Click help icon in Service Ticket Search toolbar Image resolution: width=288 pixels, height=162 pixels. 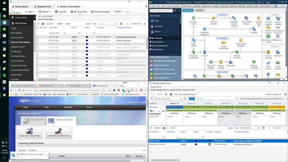[121, 24]
